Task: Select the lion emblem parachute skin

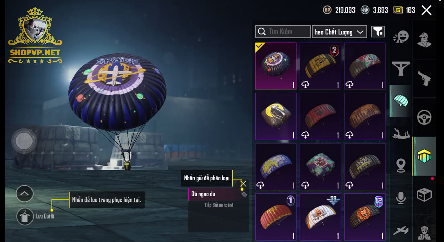Action: point(365,217)
